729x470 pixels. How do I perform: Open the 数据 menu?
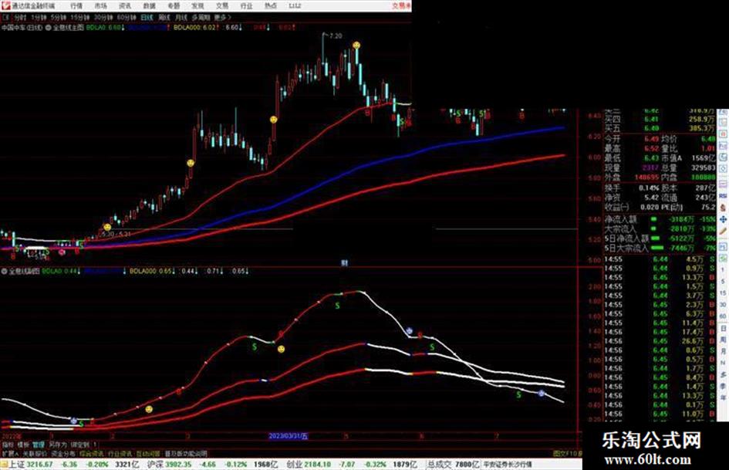coord(149,6)
